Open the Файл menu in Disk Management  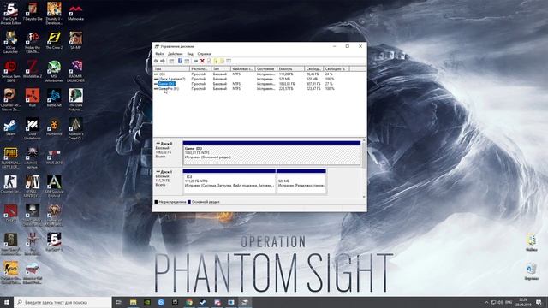[159, 54]
